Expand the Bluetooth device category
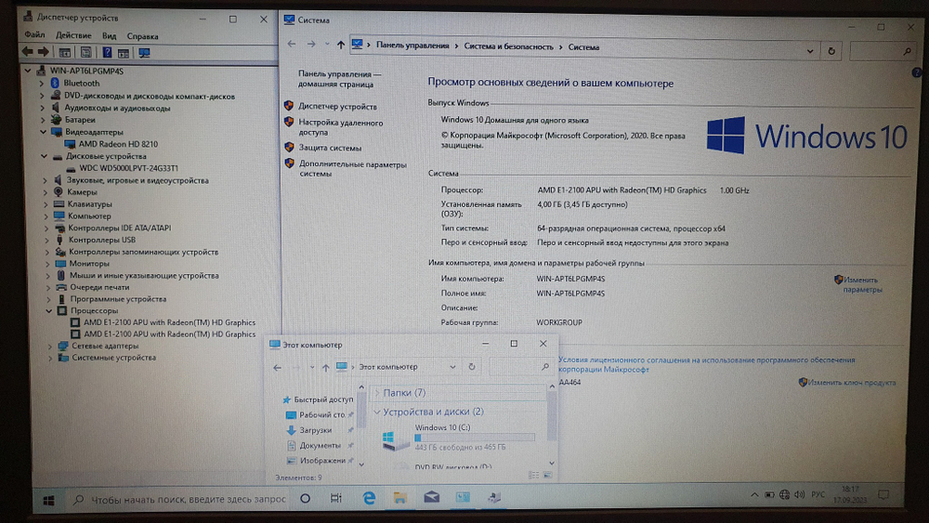929x523 pixels. (42, 84)
